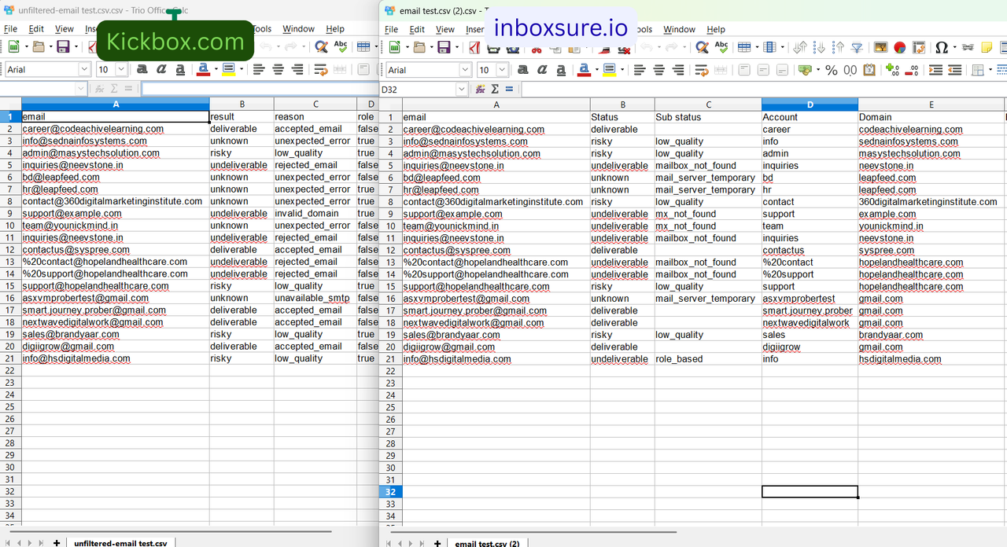Viewport: 1007px width, 547px height.
Task: Open Help menu in unfiltered-email test window
Action: (335, 29)
